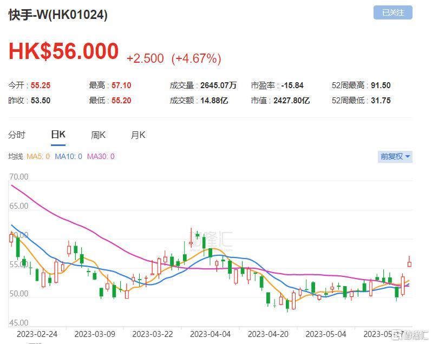Click the MA10 moving average label
Viewport: 432px width, 344px height.
68,157
